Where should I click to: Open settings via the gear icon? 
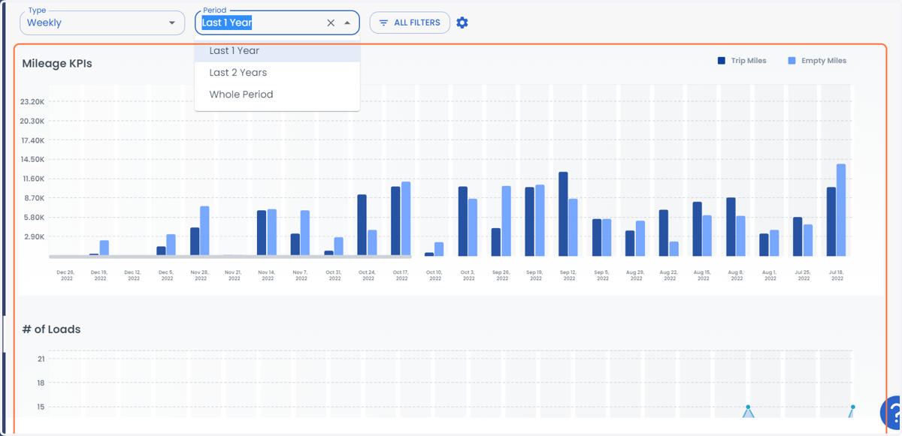462,23
